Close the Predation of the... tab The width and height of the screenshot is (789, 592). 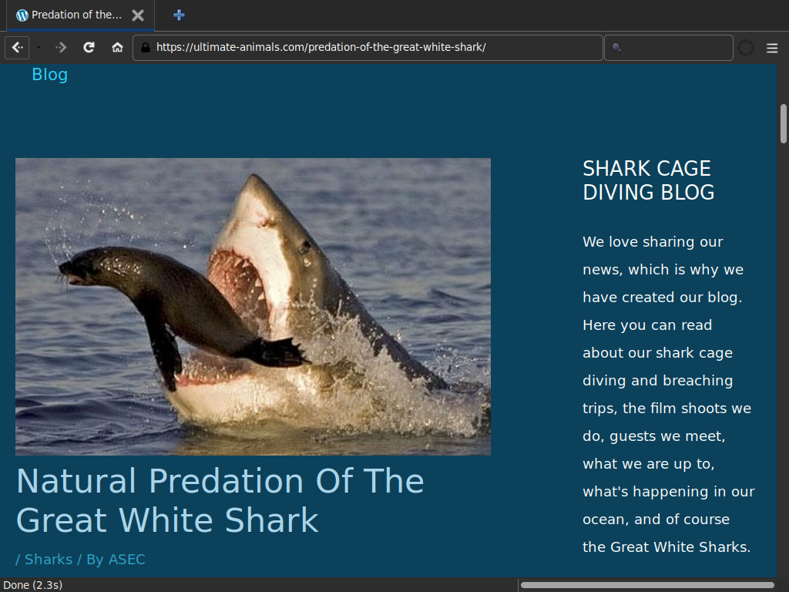(138, 15)
